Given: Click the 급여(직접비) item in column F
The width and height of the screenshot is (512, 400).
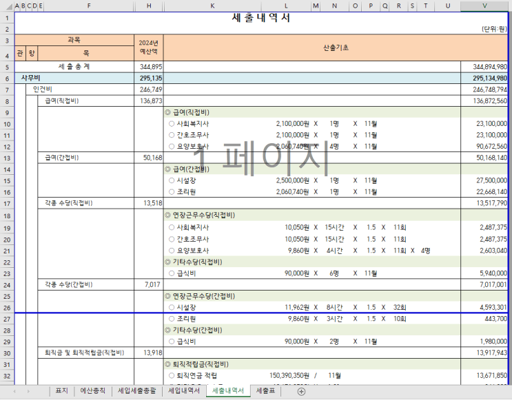Looking at the screenshot, I should pos(86,101).
